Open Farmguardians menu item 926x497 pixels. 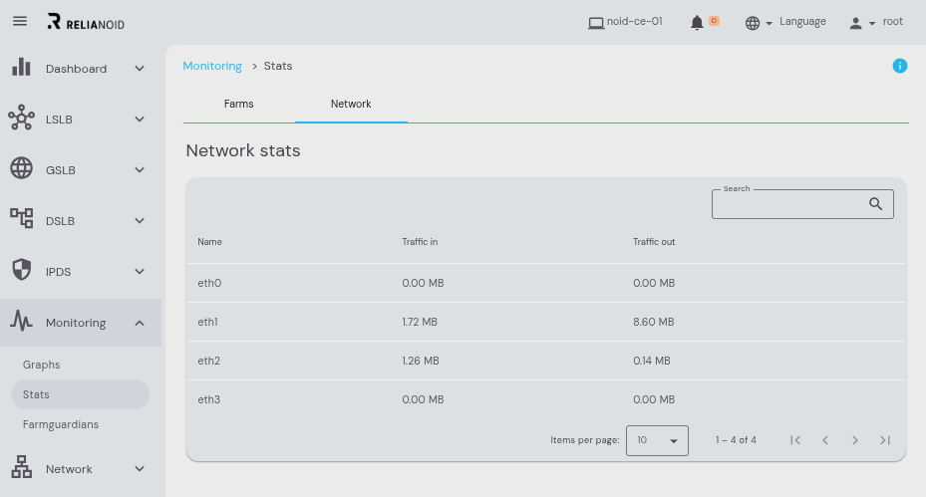[60, 424]
